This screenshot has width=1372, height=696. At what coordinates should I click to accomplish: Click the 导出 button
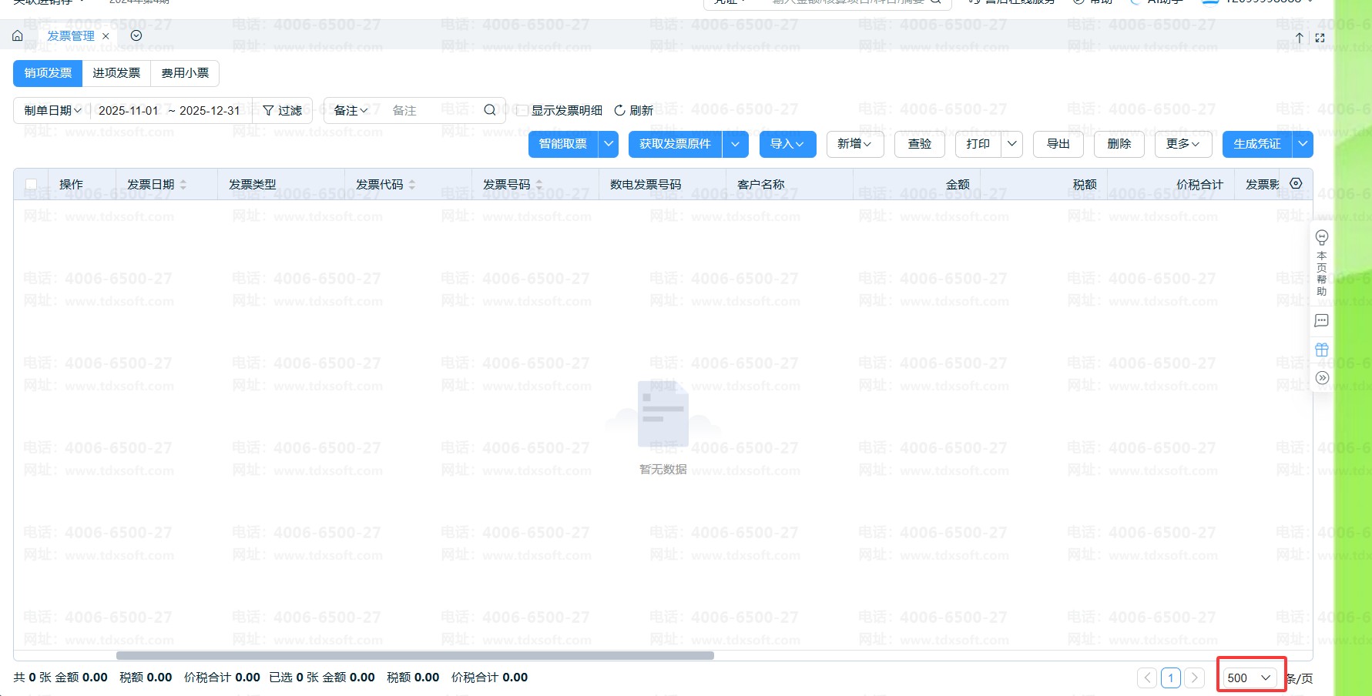click(1058, 144)
